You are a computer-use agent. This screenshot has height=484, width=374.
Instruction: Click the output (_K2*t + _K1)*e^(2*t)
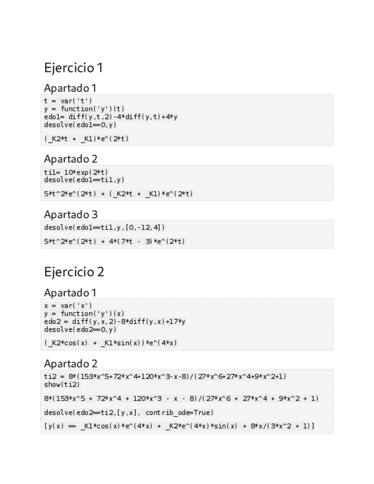coord(90,138)
